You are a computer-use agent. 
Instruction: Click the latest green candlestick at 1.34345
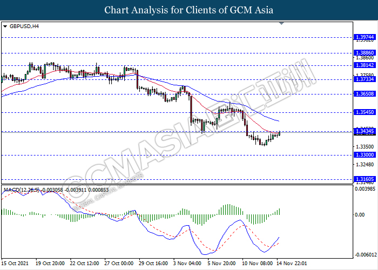279,133
